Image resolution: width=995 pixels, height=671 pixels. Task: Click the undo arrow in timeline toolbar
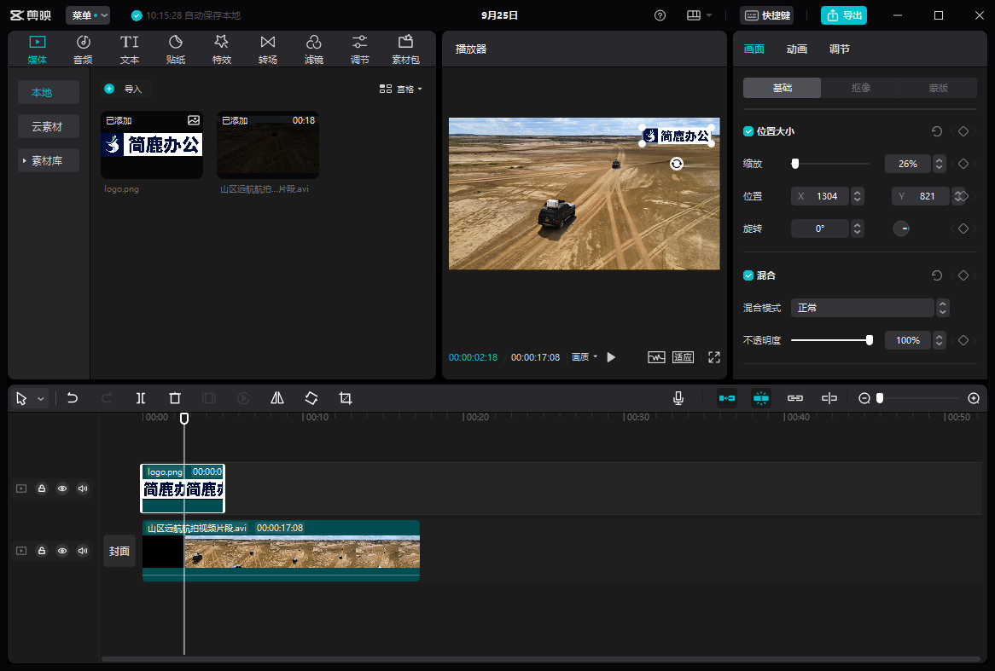click(x=73, y=398)
